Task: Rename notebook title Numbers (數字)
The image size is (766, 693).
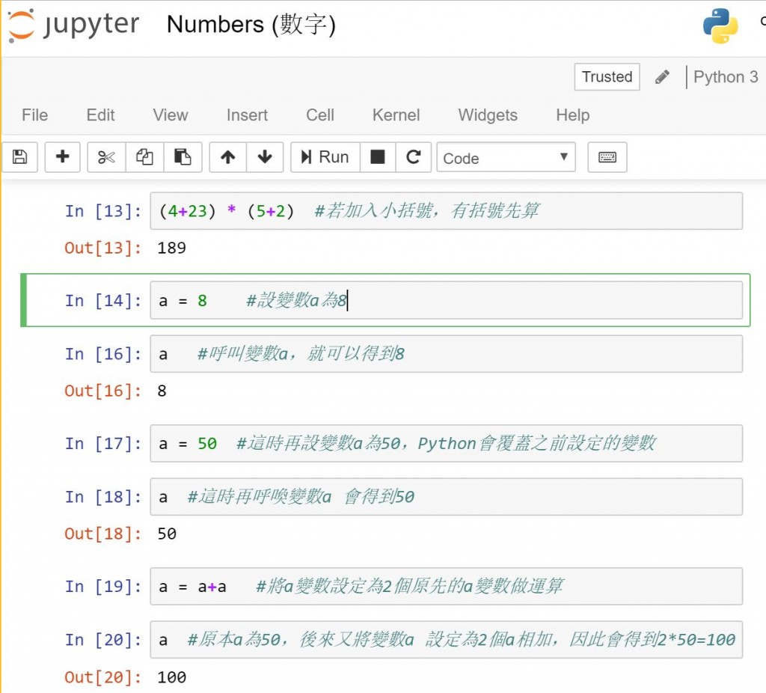Action: (251, 25)
